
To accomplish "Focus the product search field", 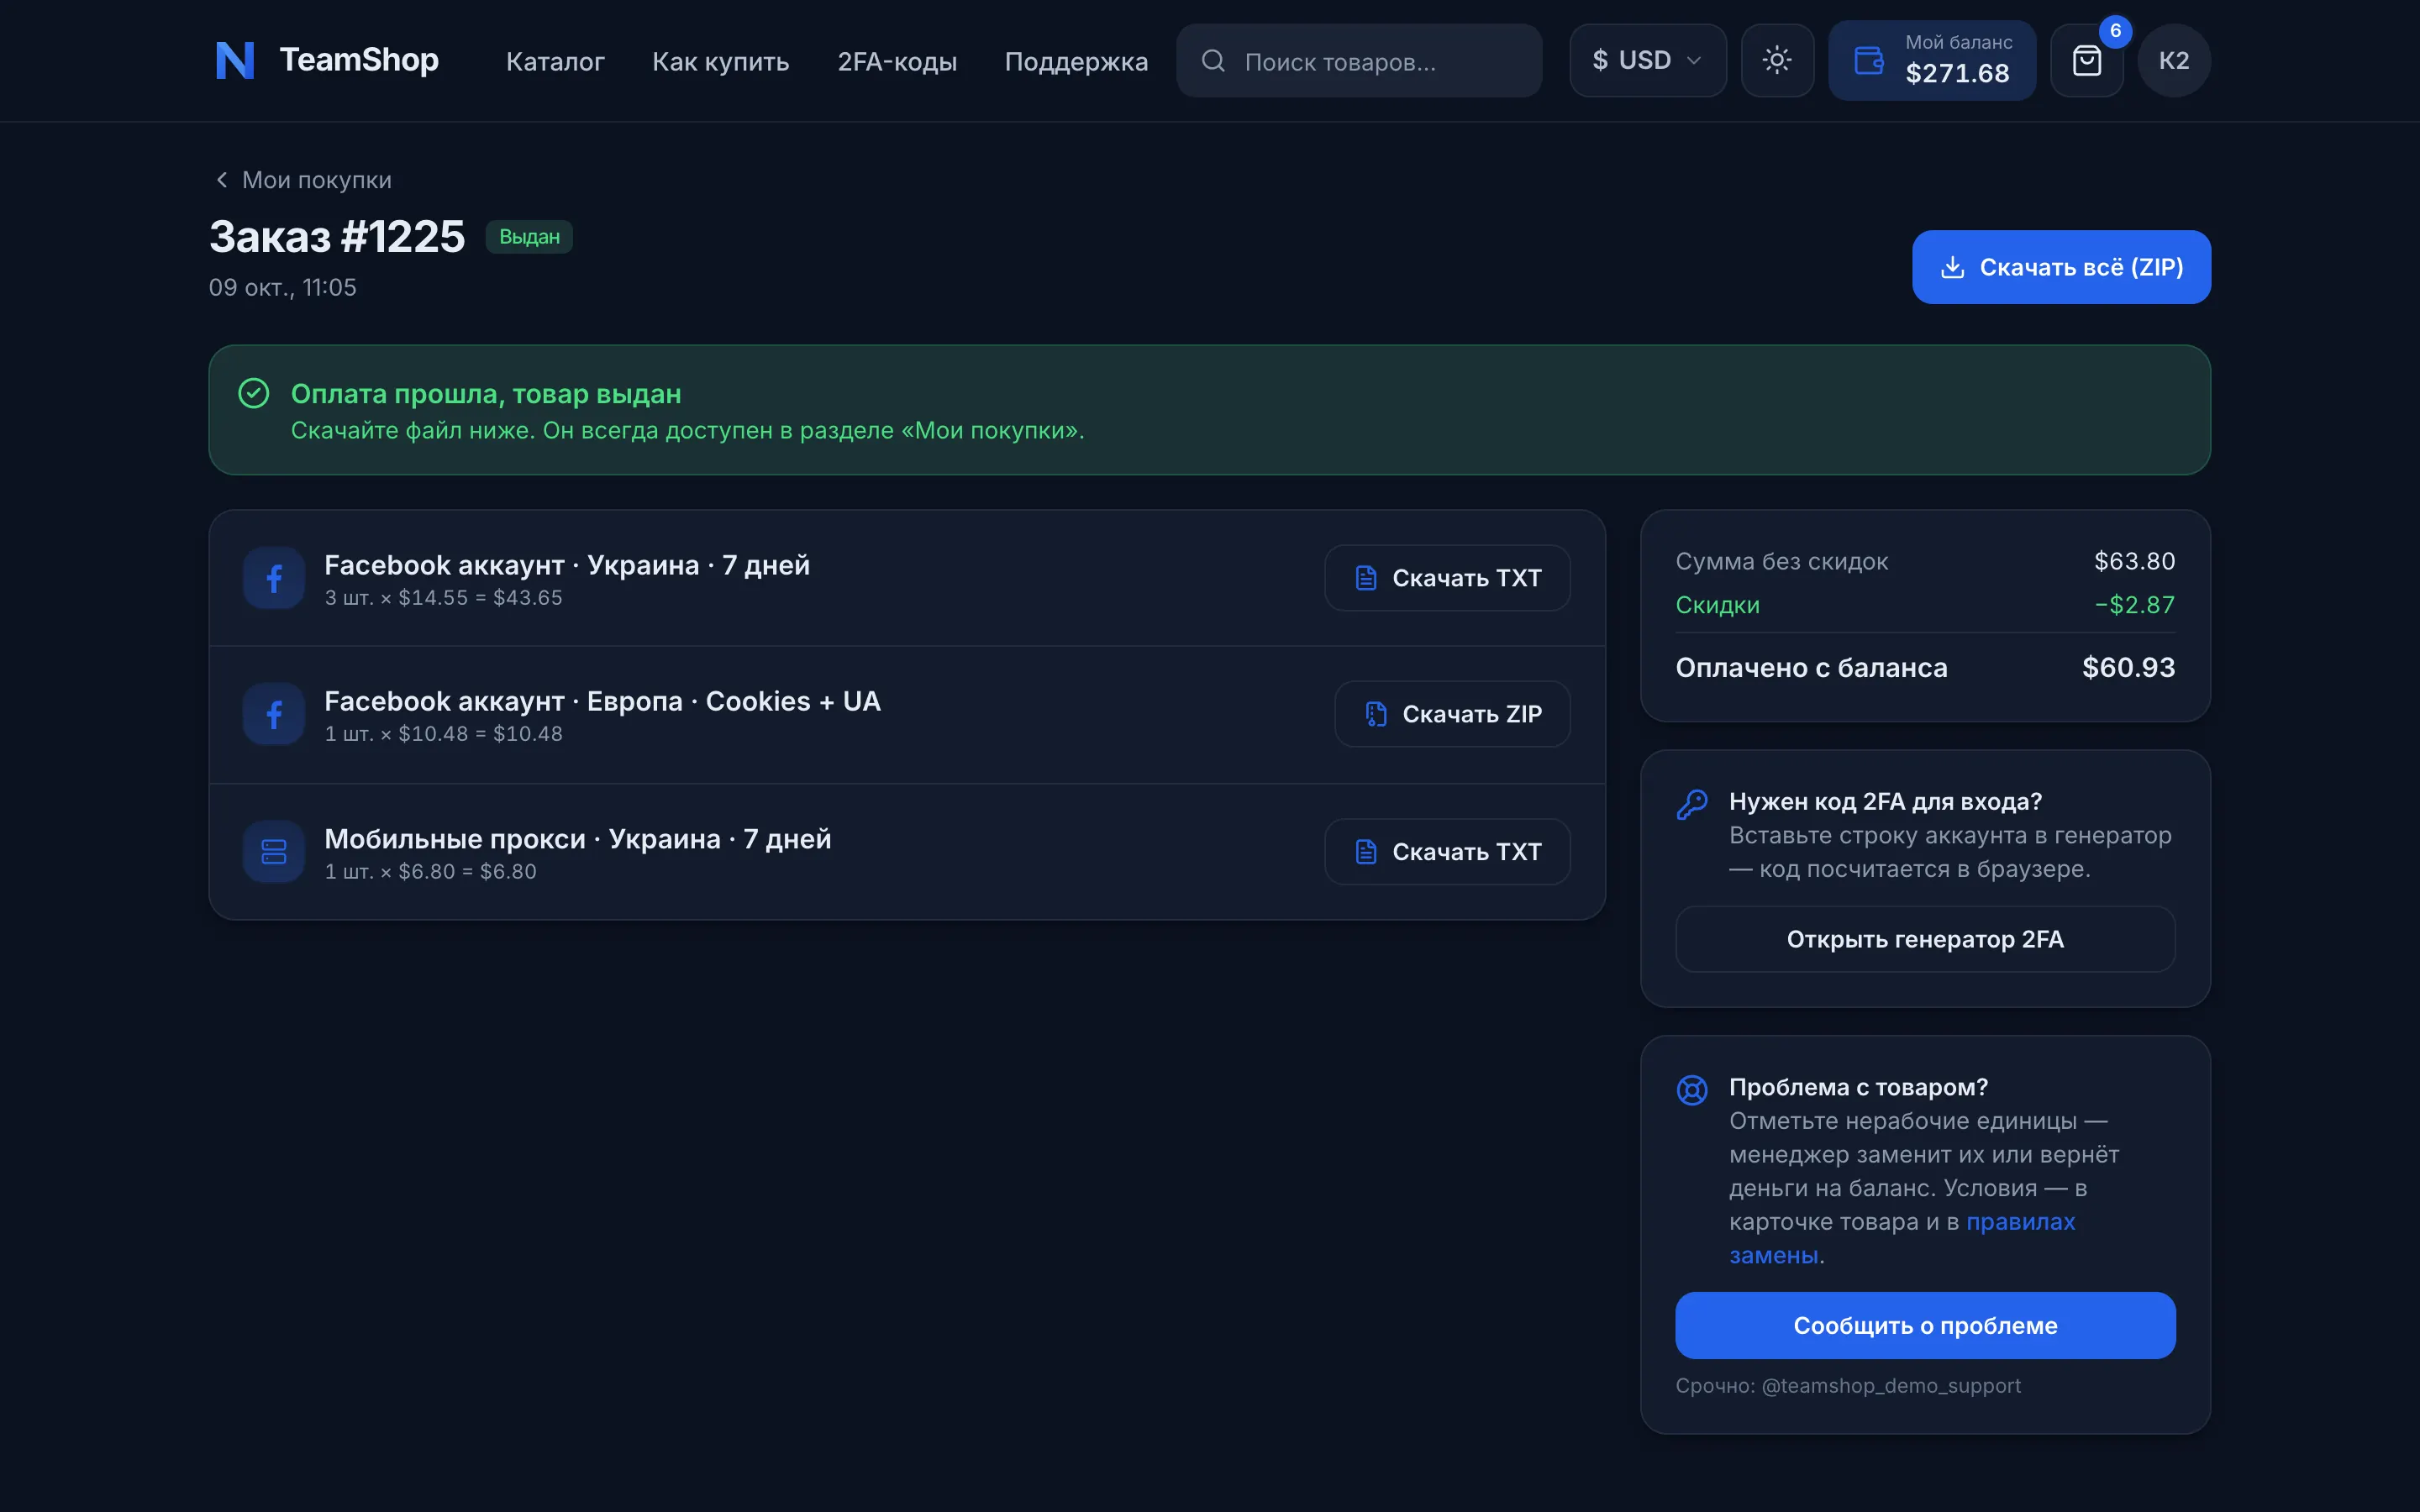I will (1359, 61).
